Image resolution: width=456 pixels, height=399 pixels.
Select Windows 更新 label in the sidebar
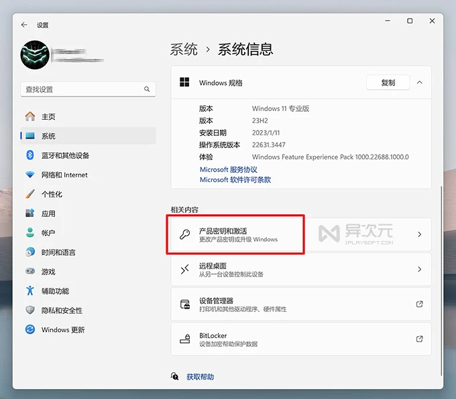[63, 330]
